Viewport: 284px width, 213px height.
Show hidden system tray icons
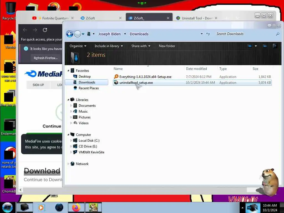point(242,208)
